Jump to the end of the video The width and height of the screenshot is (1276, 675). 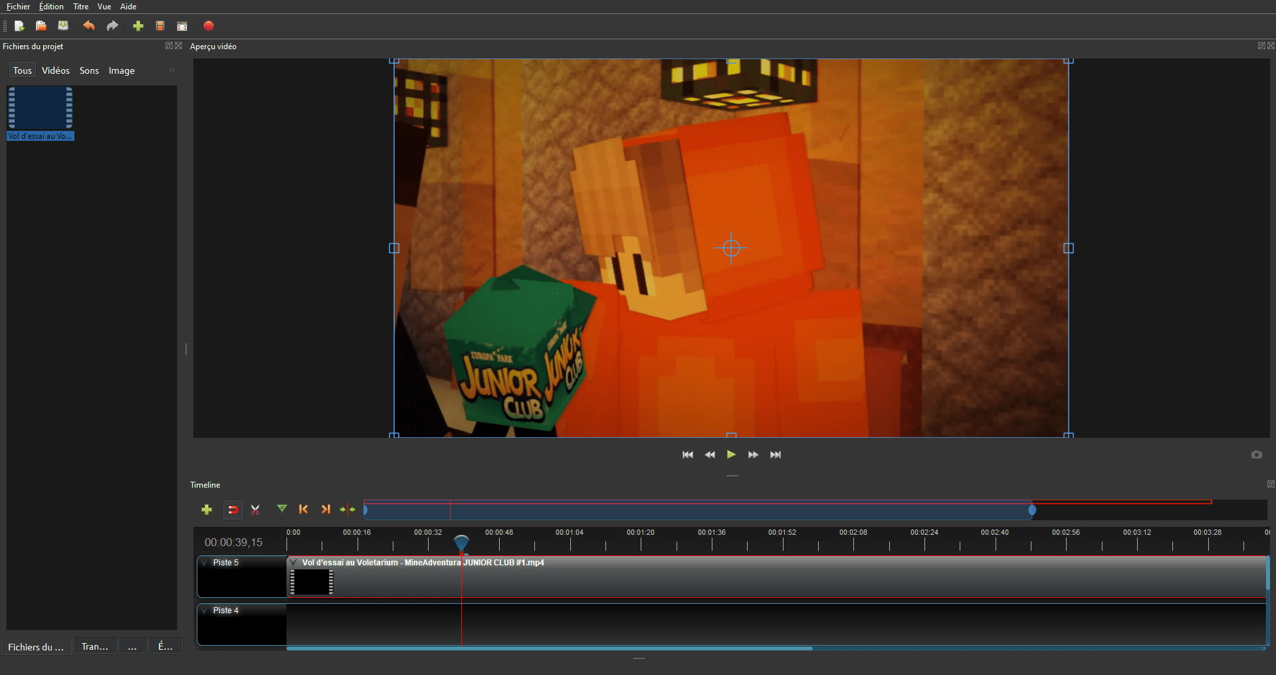[x=776, y=454]
